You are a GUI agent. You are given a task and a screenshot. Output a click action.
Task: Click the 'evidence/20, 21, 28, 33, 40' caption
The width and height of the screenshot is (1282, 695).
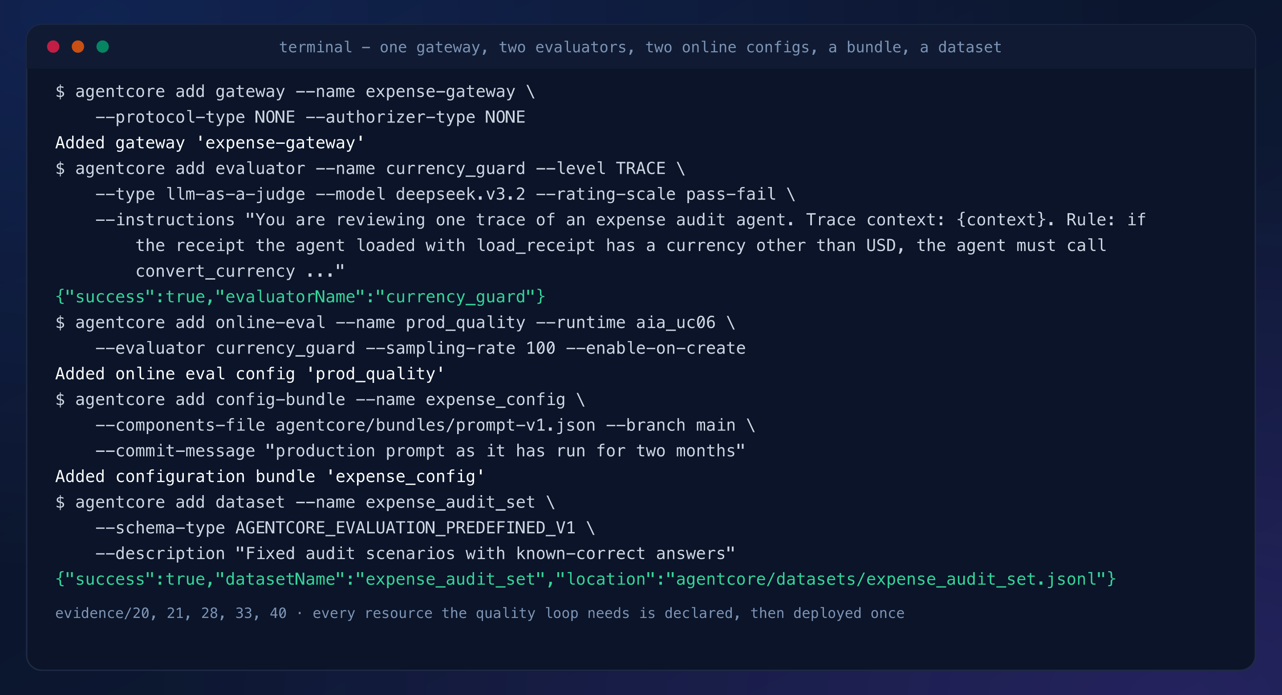480,614
